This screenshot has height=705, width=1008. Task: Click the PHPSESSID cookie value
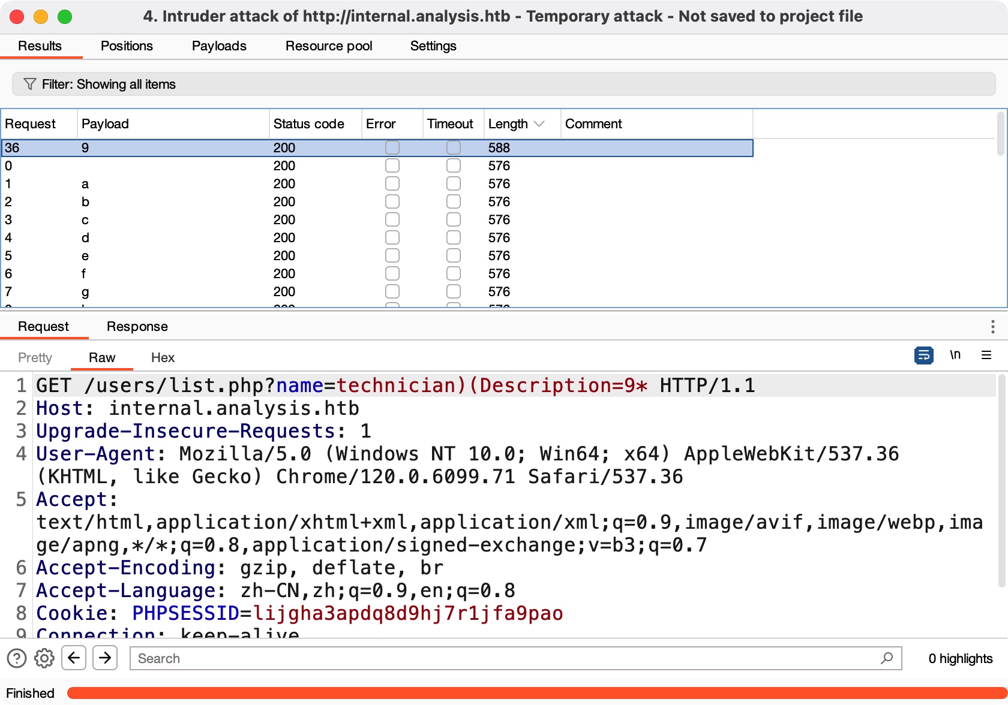408,613
